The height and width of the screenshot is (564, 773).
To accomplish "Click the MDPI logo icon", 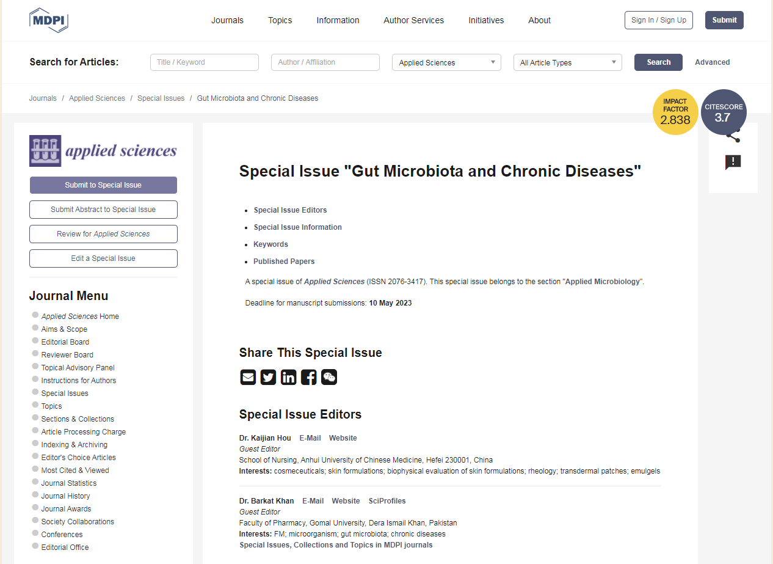I will [x=49, y=20].
